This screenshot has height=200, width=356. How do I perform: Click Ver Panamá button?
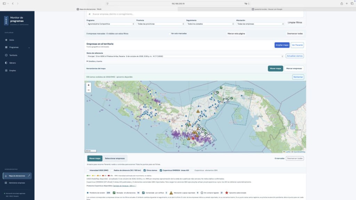point(297,45)
